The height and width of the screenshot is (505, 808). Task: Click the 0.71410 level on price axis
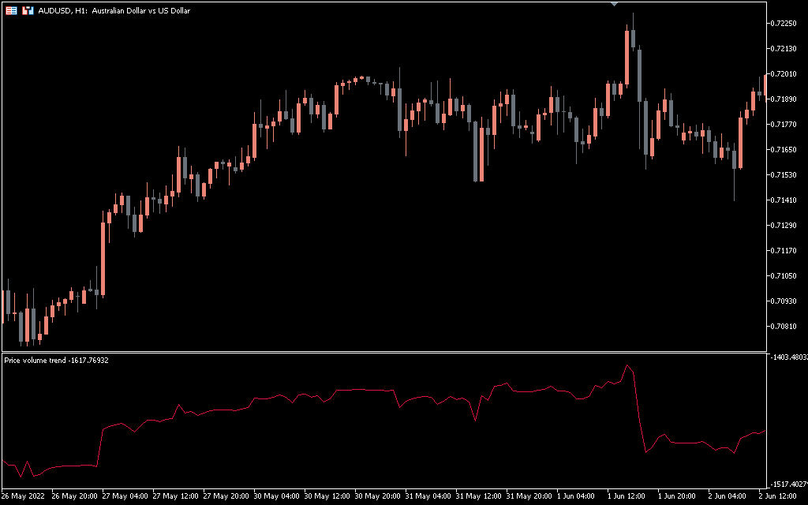pos(786,200)
